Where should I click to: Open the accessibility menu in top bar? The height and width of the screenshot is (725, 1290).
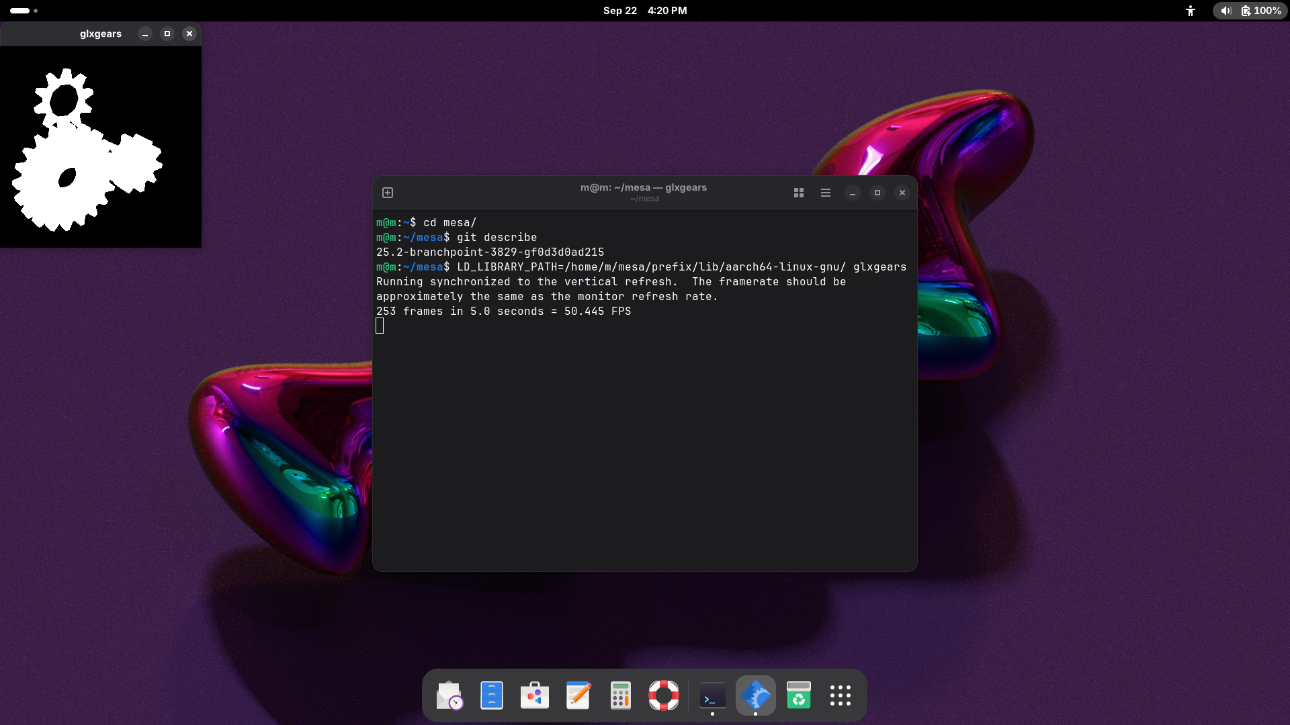pyautogui.click(x=1191, y=11)
